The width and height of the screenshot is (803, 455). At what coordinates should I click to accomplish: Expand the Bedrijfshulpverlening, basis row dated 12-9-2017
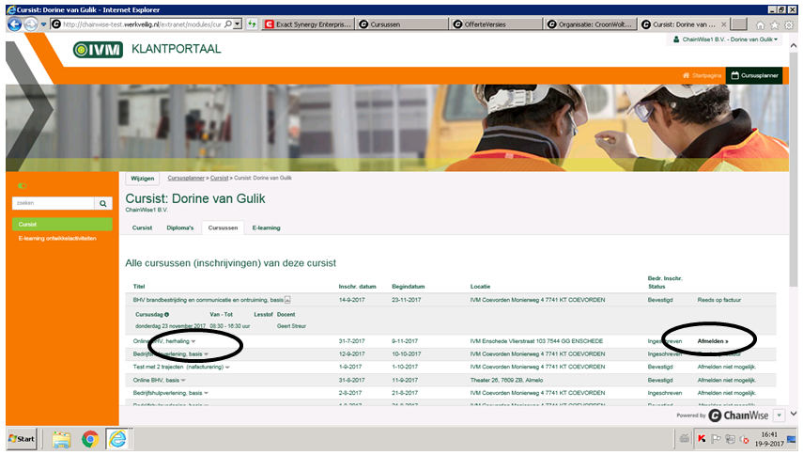[207, 354]
